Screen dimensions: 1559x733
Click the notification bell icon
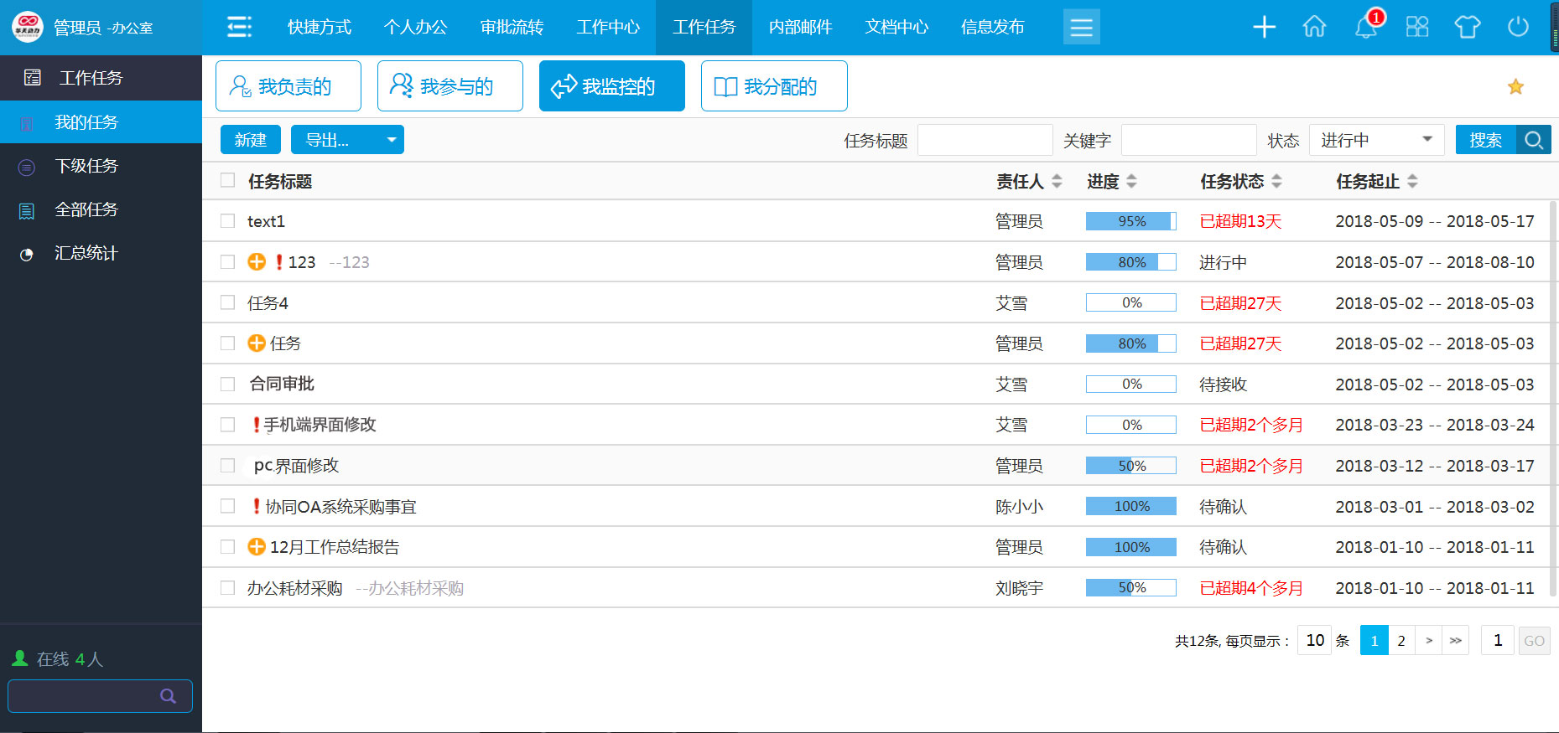[1365, 28]
